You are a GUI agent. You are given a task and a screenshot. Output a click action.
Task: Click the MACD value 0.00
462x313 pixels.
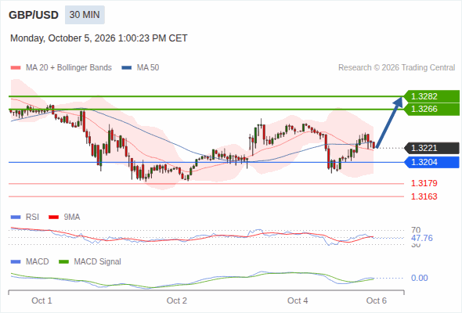coord(419,278)
